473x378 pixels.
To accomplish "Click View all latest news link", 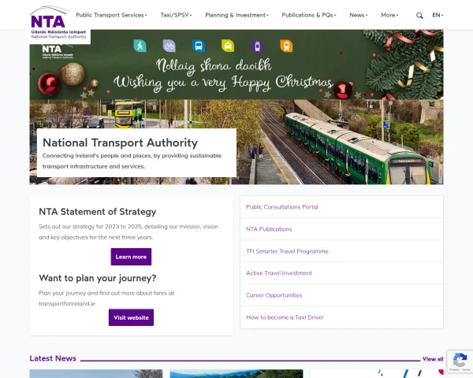I will click(433, 359).
